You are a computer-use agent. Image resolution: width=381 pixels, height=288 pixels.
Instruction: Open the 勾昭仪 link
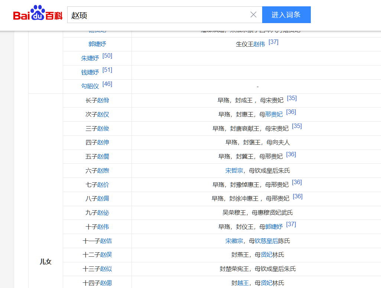pos(90,86)
